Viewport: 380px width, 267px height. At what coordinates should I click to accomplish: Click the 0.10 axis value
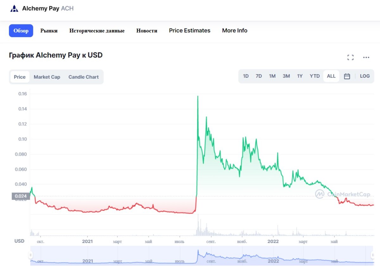coord(22,139)
